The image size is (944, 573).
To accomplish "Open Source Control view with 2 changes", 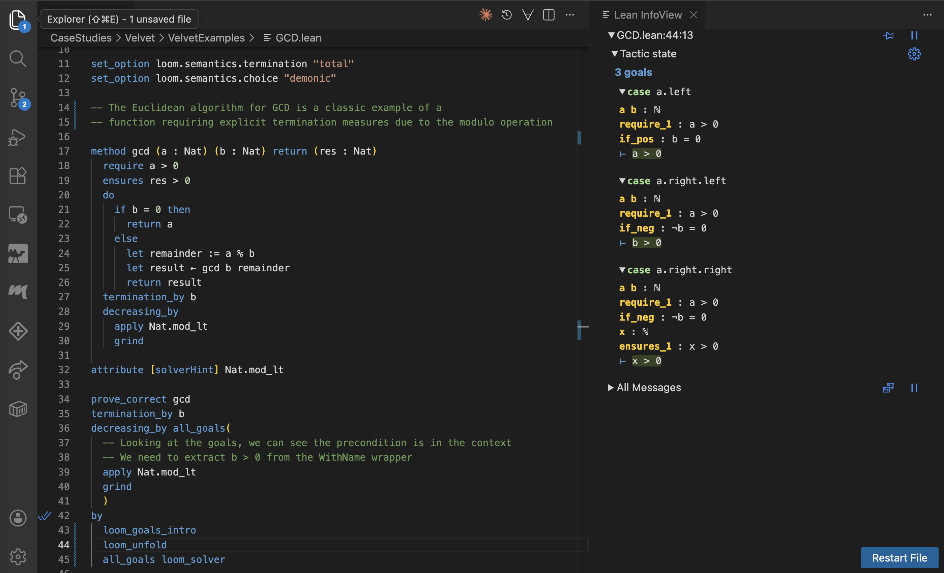I will coord(18,98).
